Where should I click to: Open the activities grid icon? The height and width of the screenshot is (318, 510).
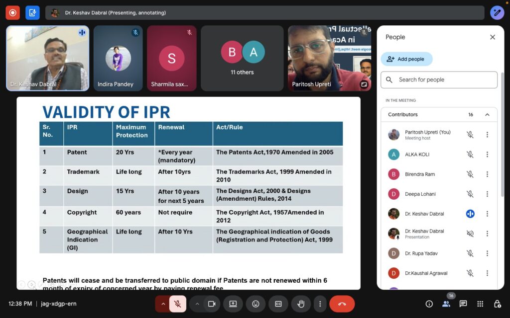[x=480, y=304]
